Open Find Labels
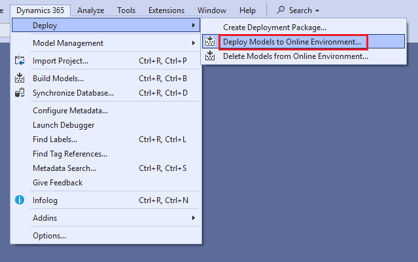This screenshot has height=262, width=418. click(55, 140)
